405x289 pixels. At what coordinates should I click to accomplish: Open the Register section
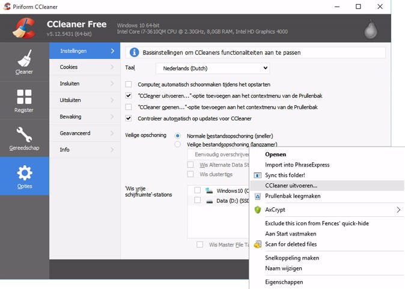[24, 101]
